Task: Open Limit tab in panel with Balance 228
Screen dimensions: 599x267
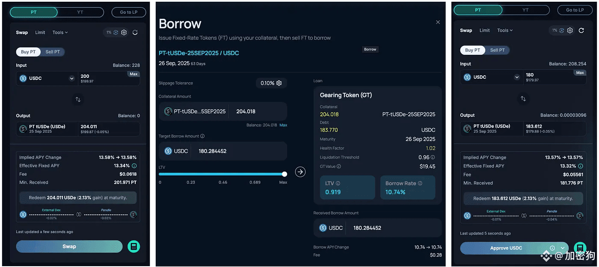Action: click(40, 33)
